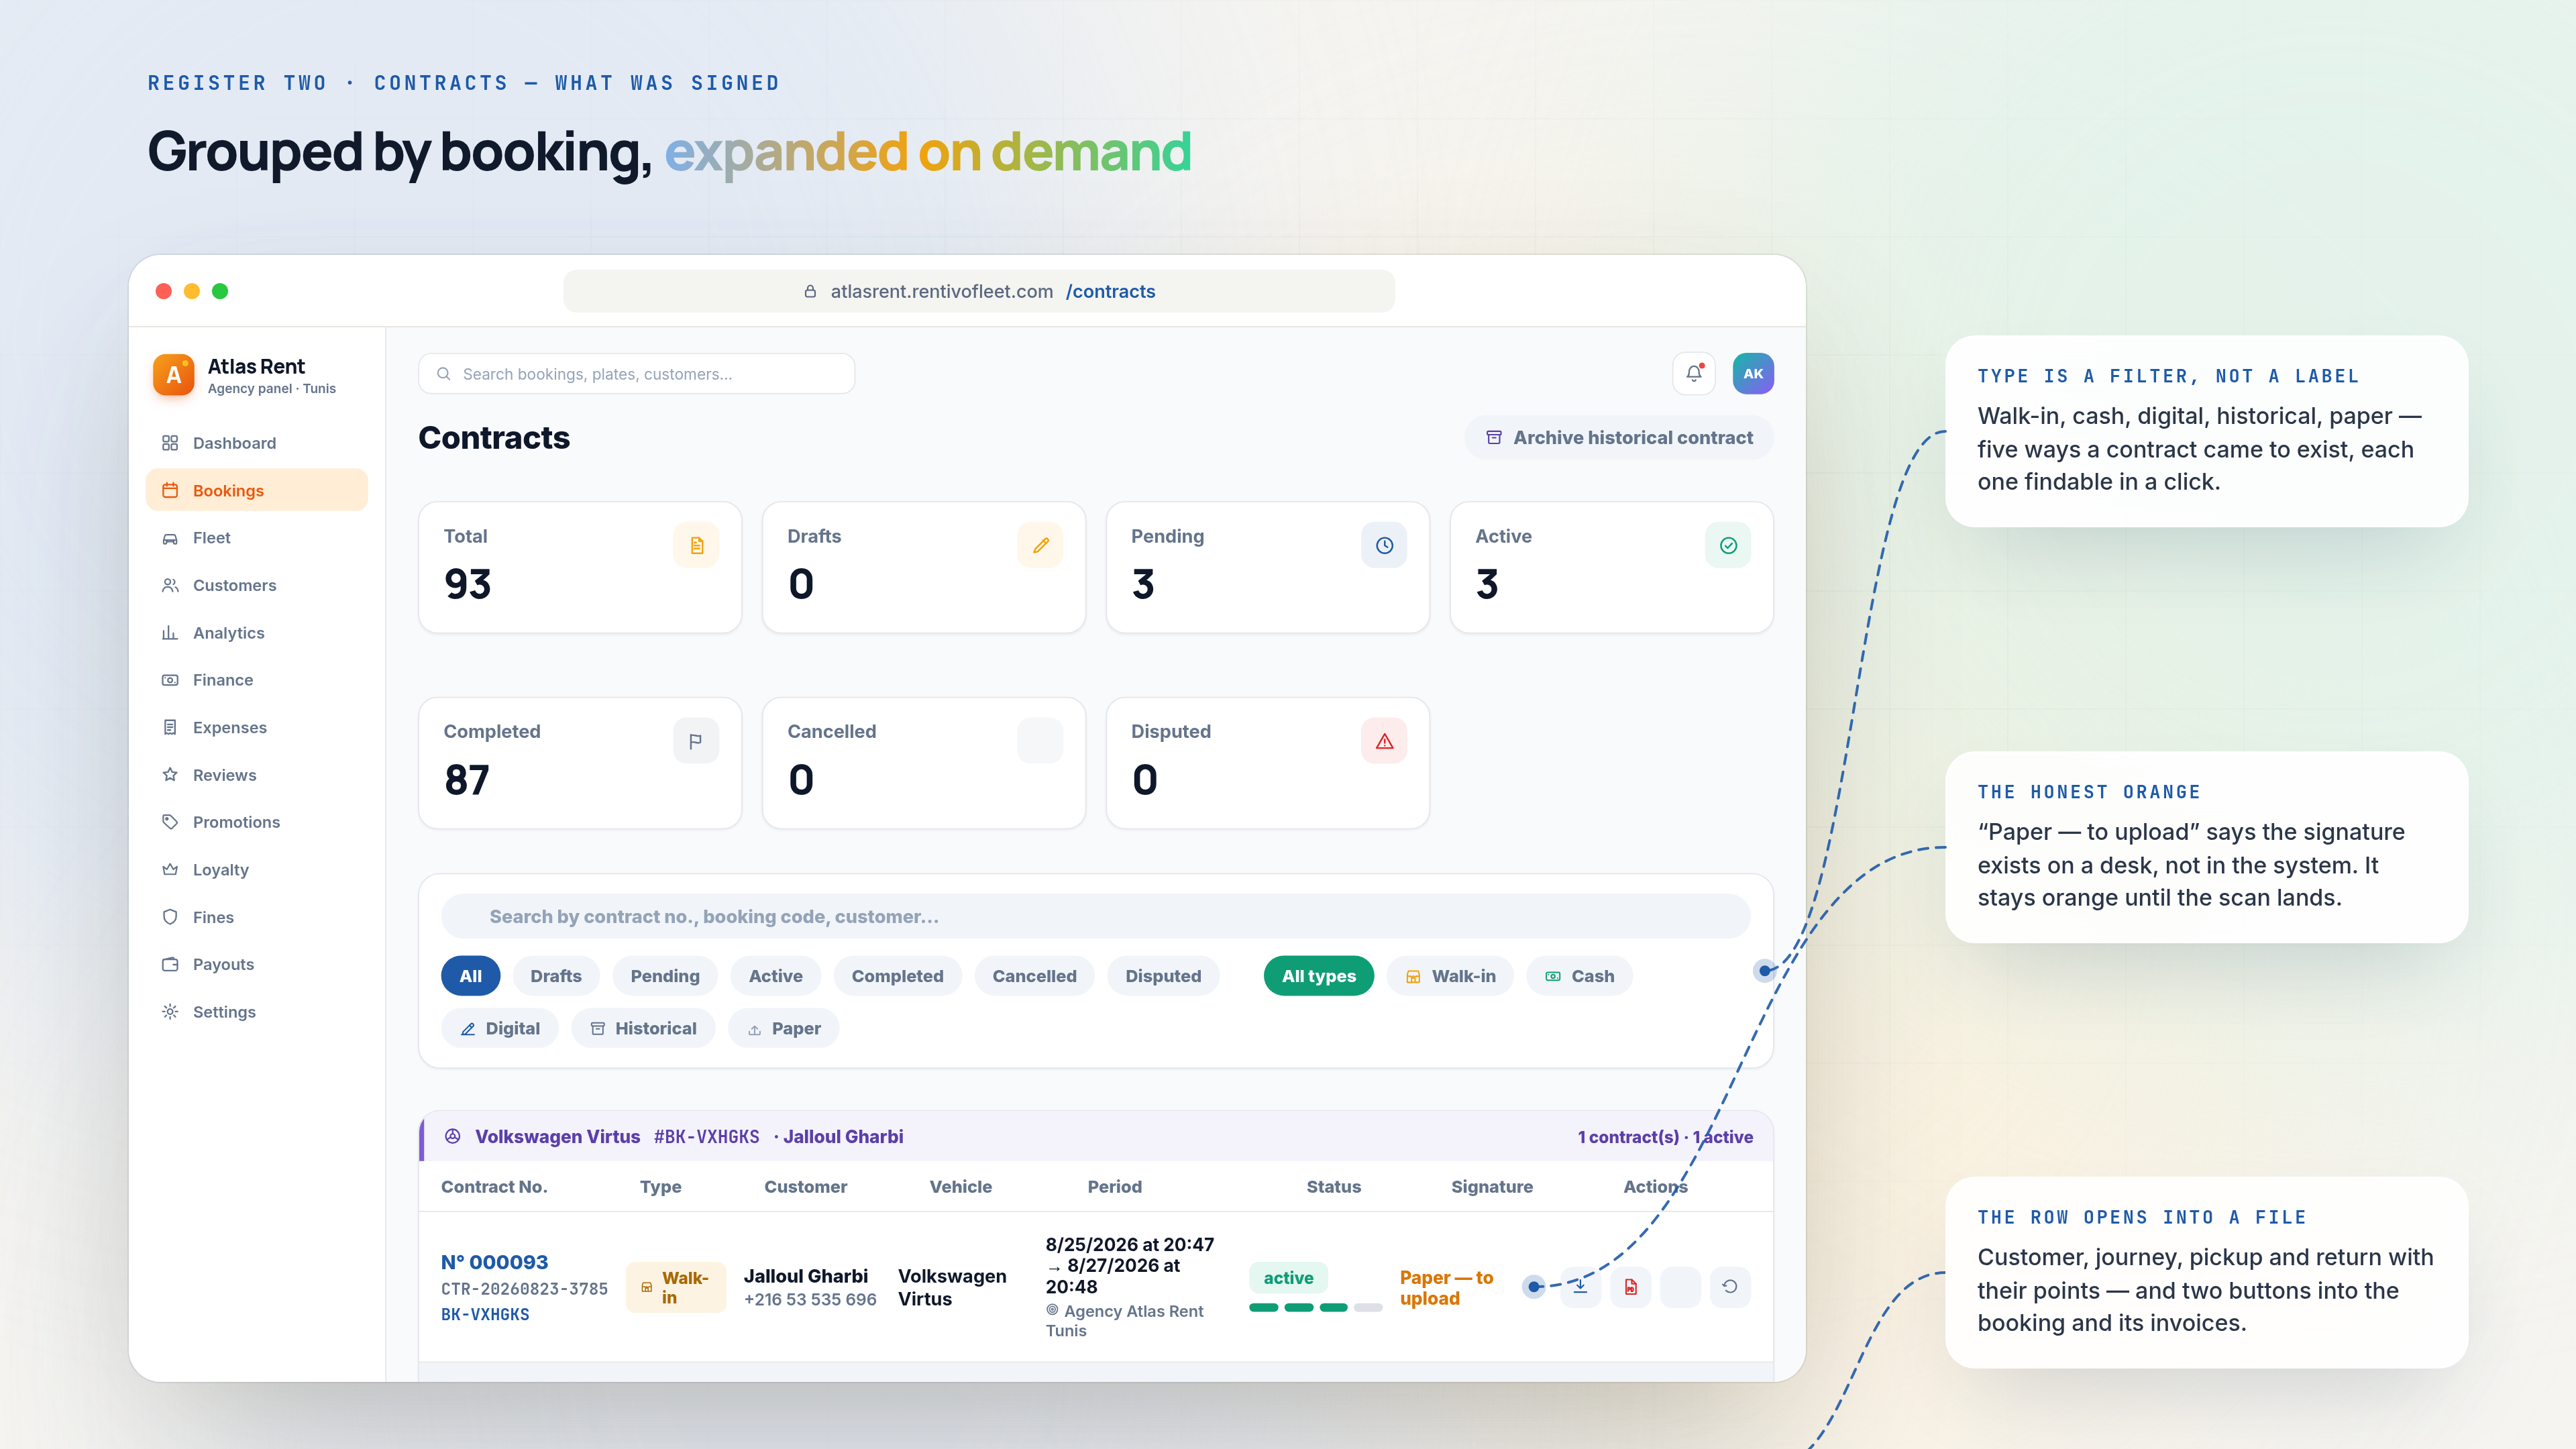Open the AK user avatar menu
2576x1449 pixels.
(x=1753, y=373)
